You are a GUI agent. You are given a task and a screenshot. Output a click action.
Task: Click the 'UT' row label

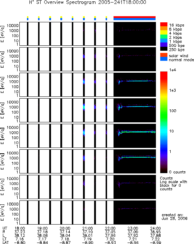[x=5, y=228]
